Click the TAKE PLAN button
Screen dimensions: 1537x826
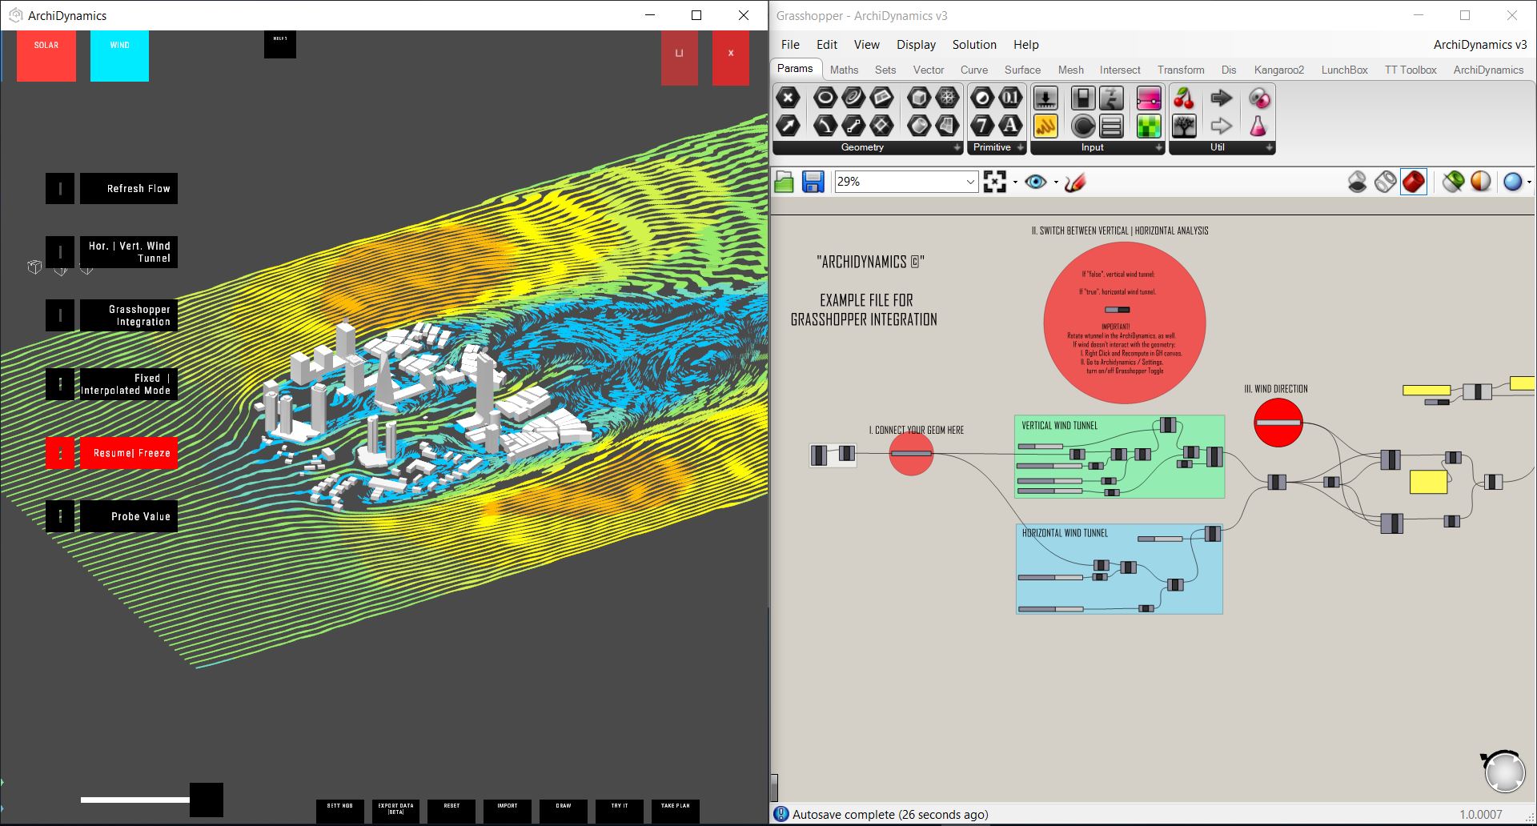[676, 811]
